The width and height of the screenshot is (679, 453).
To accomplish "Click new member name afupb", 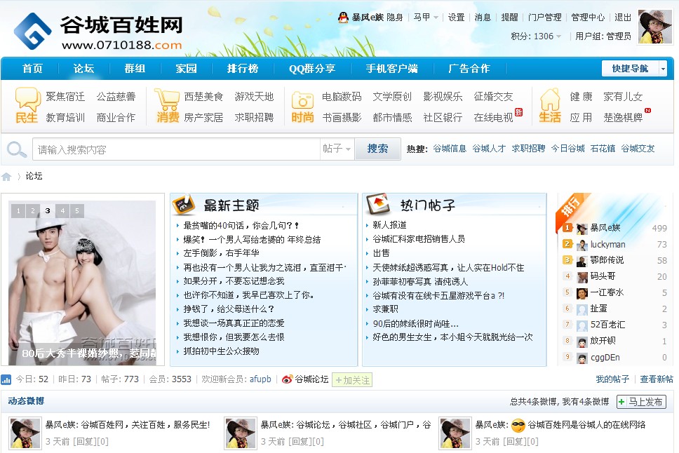I will pyautogui.click(x=260, y=379).
